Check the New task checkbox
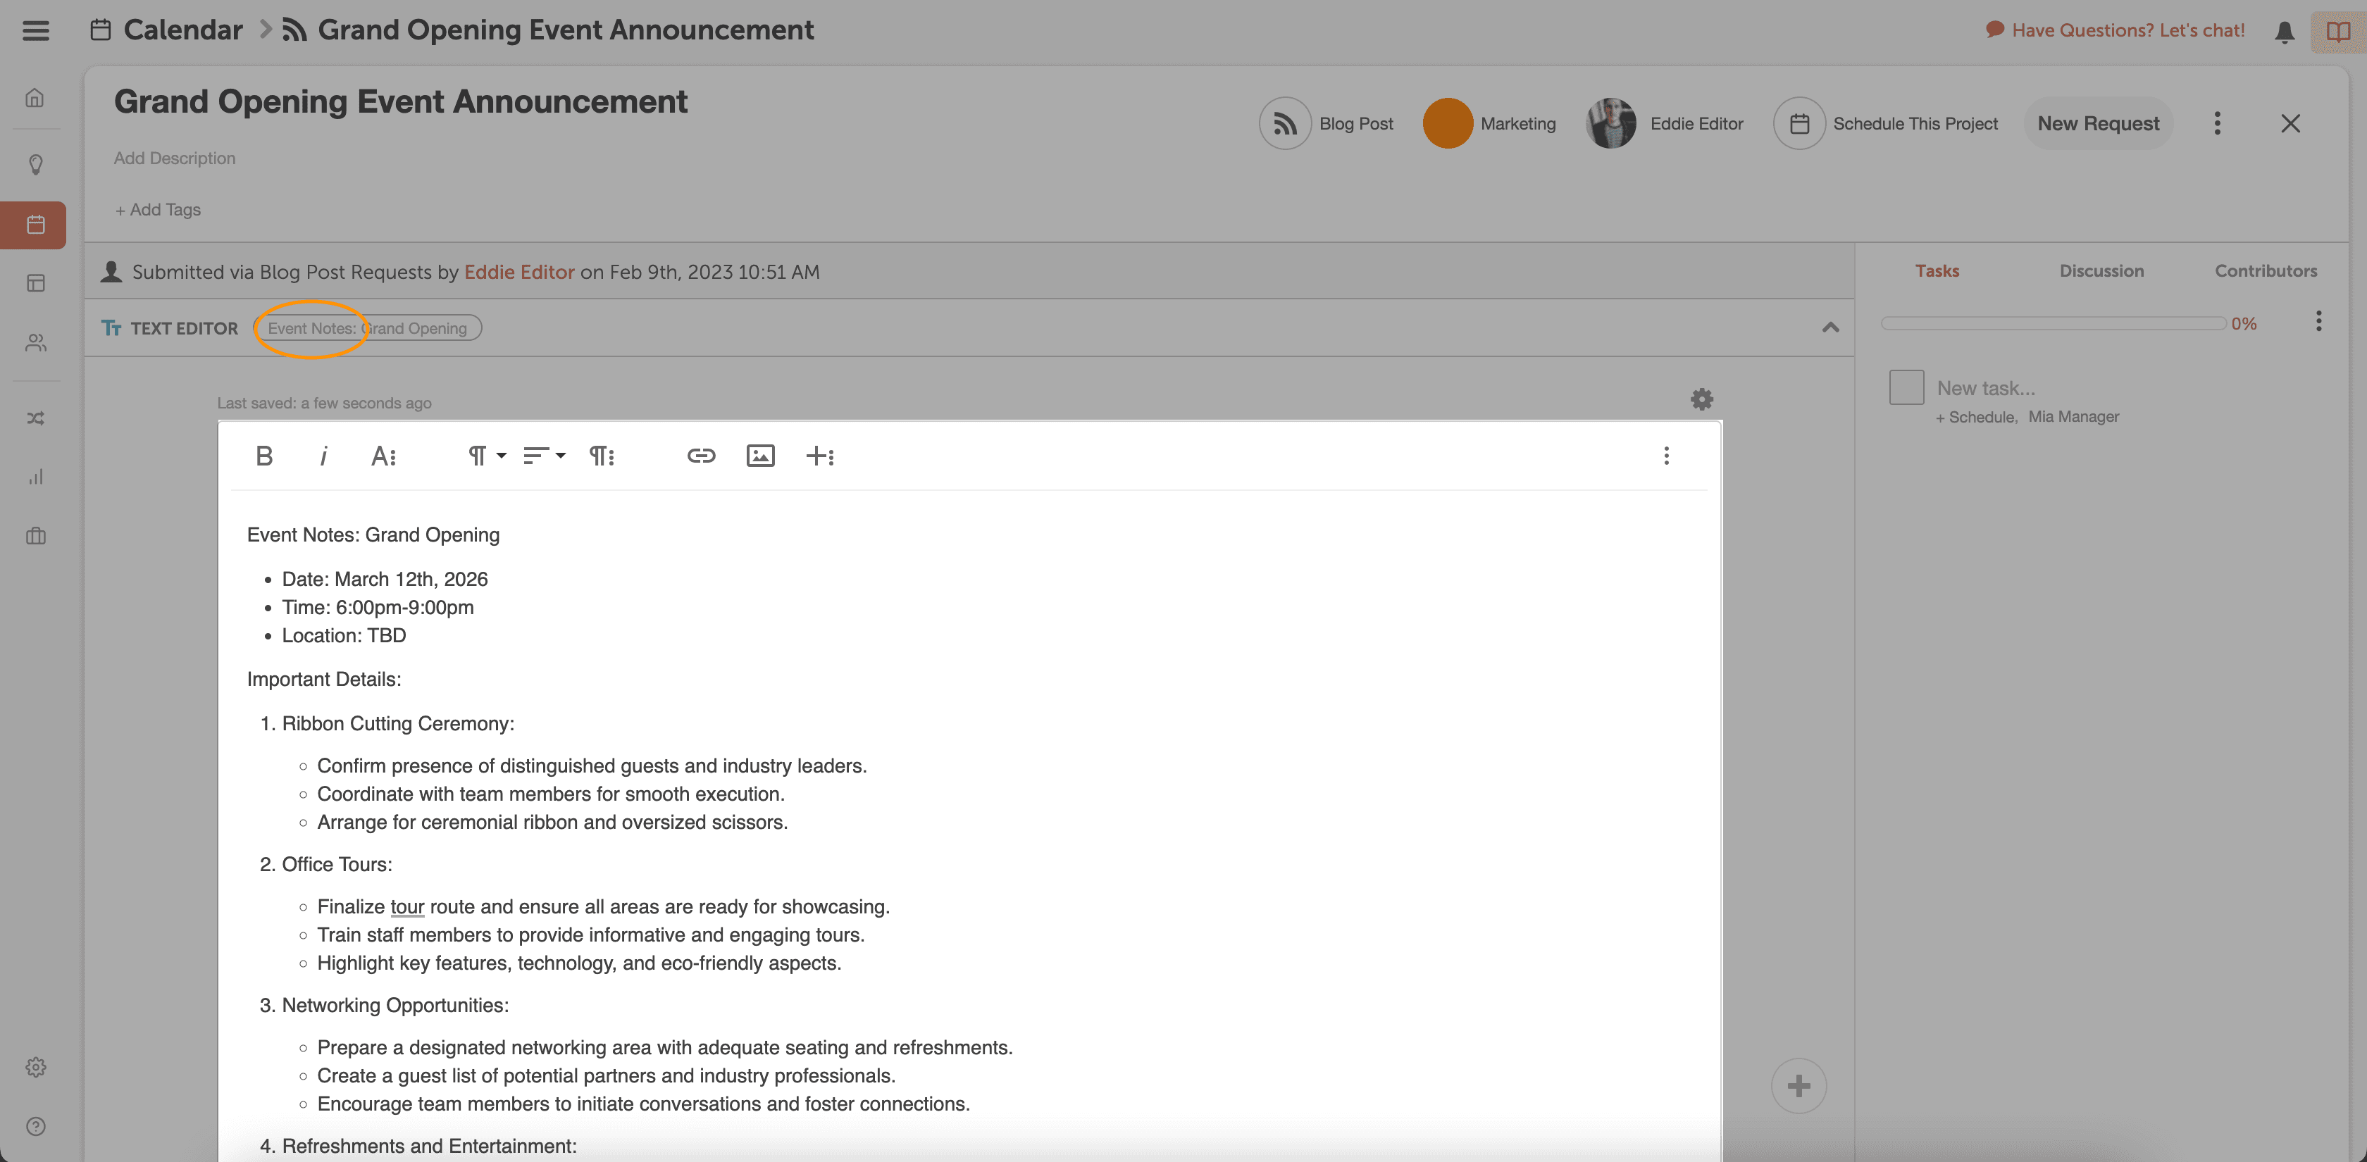Image resolution: width=2367 pixels, height=1162 pixels. coord(1906,387)
